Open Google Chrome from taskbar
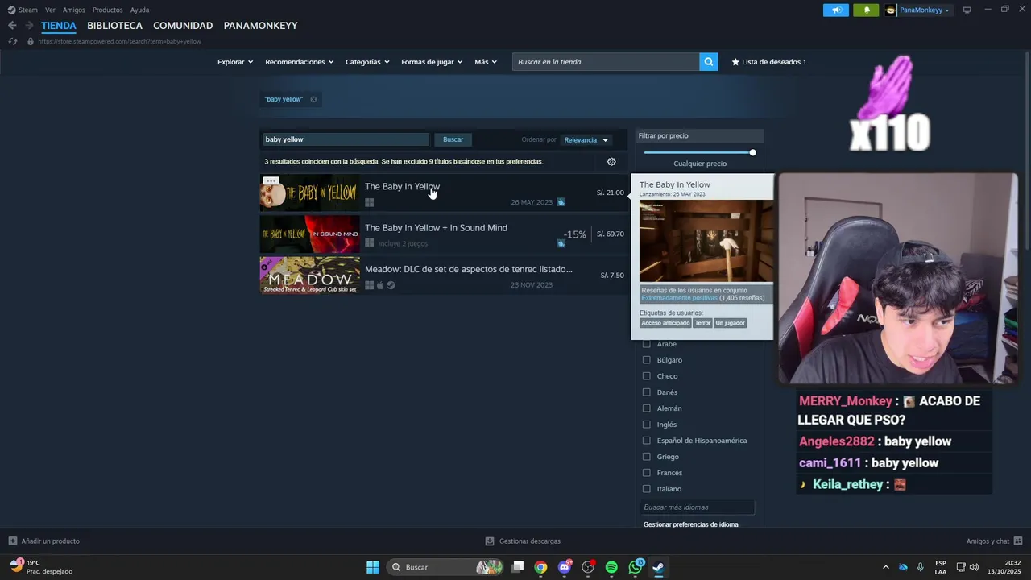 point(540,567)
